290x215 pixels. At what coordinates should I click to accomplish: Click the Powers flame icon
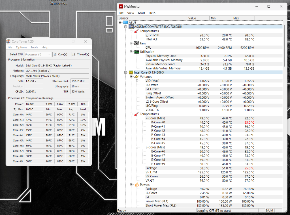(137, 185)
